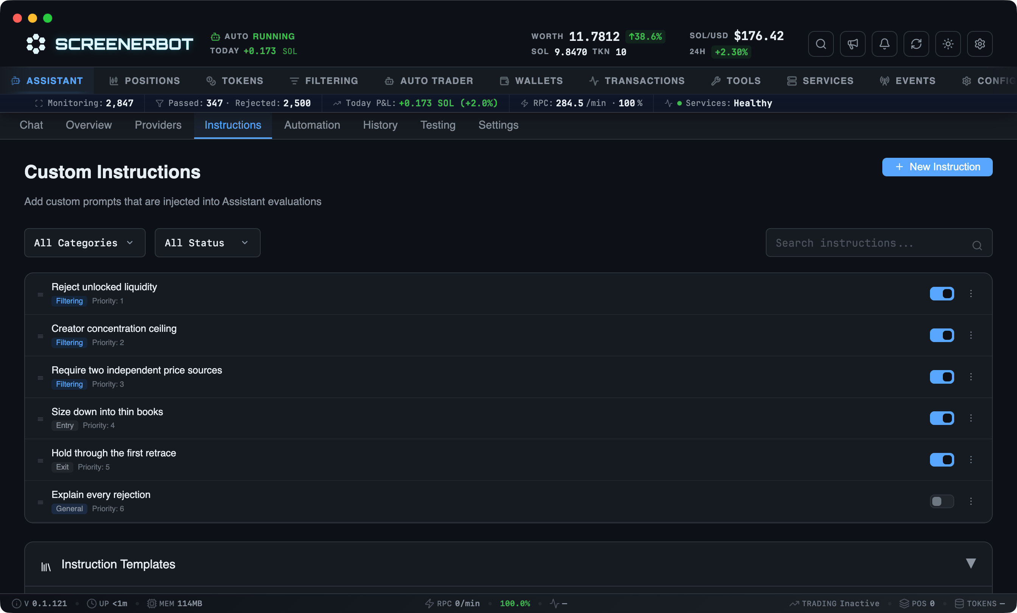Screen dimensions: 1017x613
Task: Click drag handle of Size down into thin books
Action: 40,419
